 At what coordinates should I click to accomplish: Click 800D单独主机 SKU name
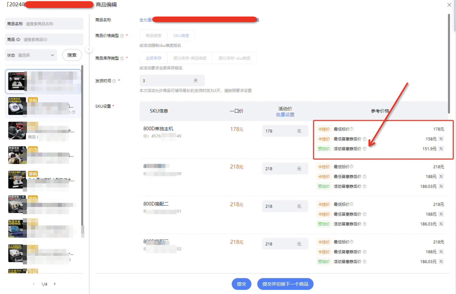[x=158, y=129]
